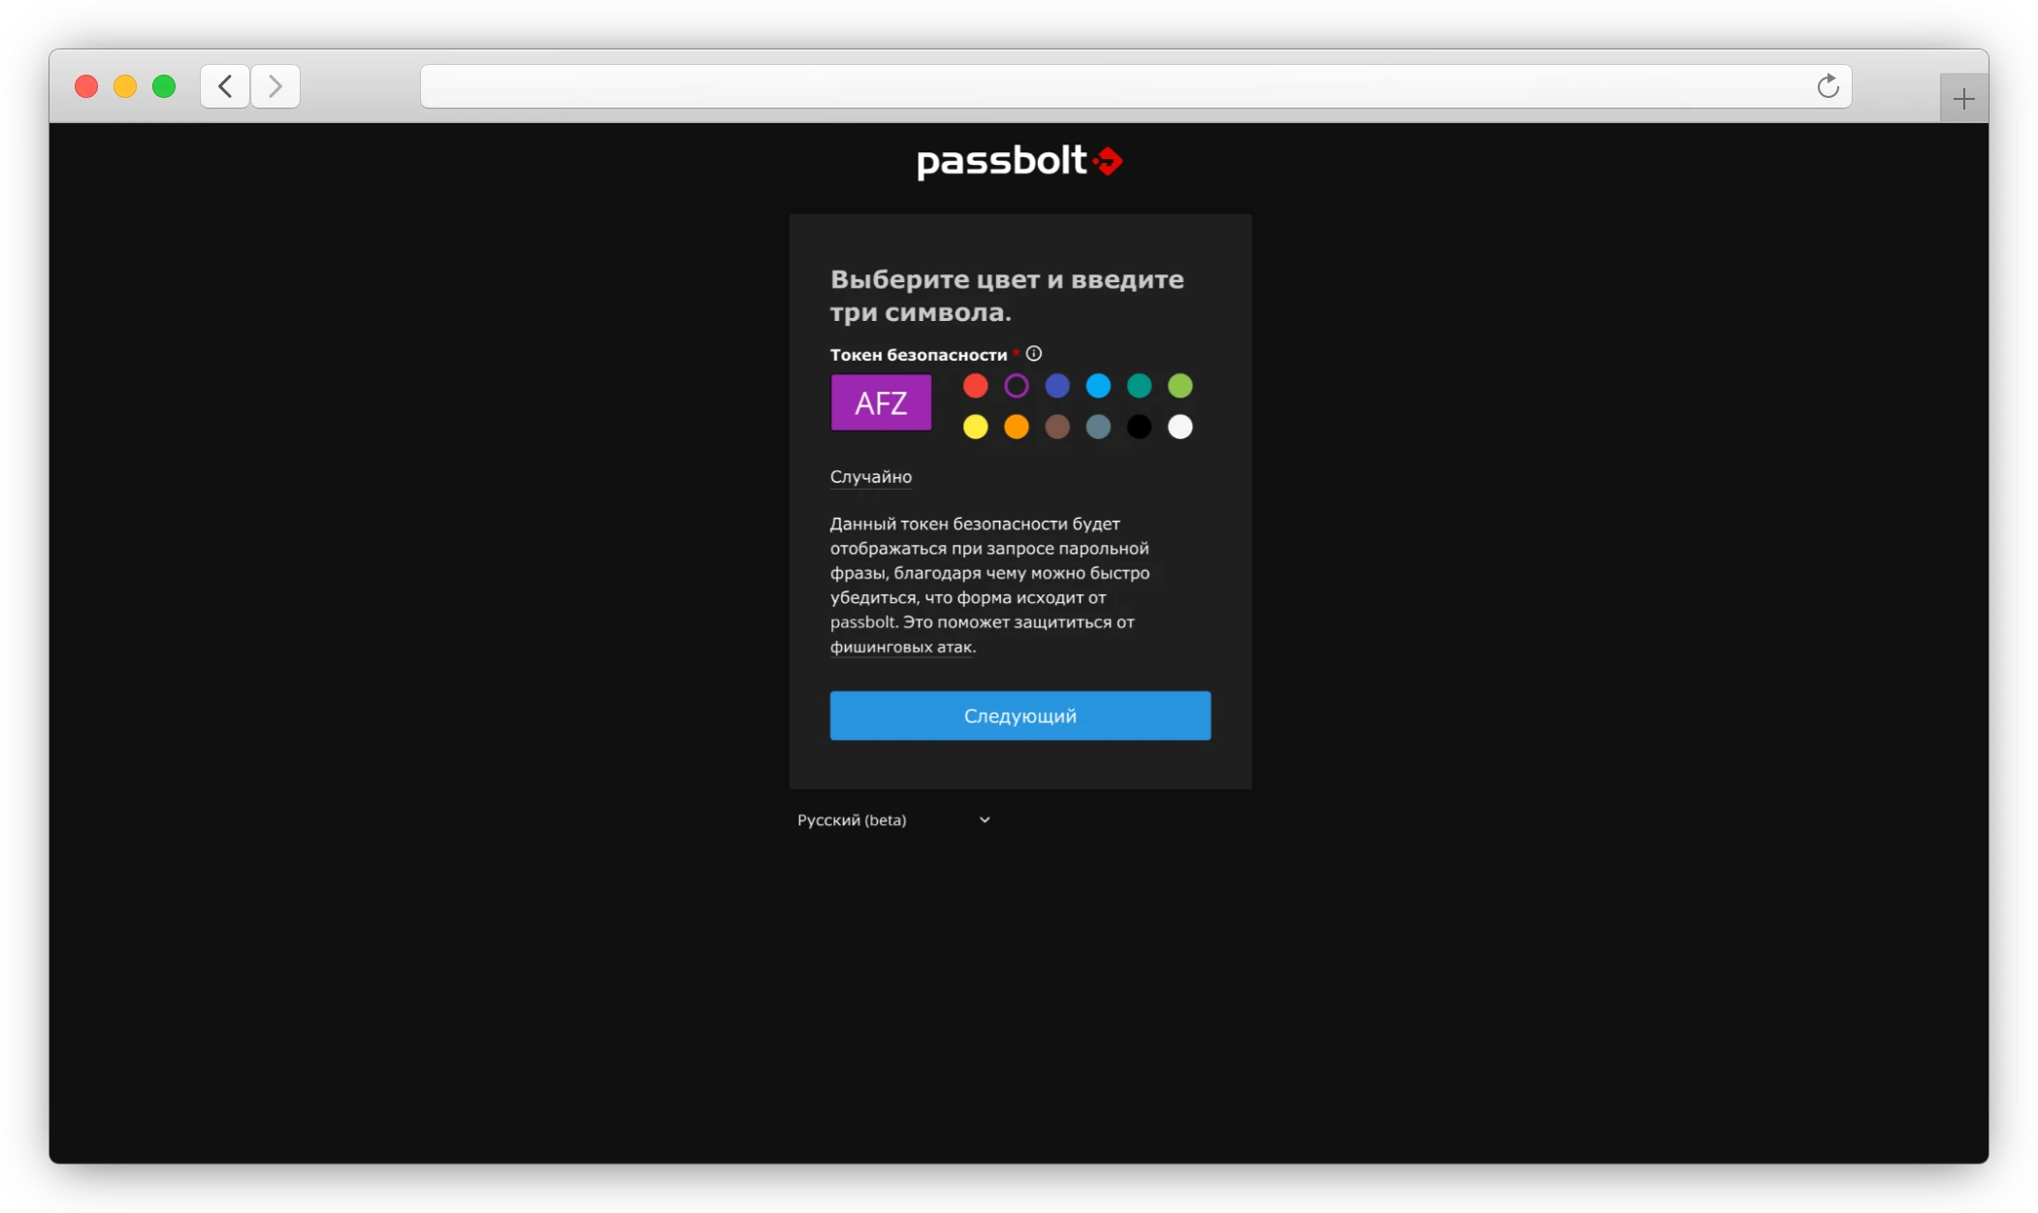The image size is (2038, 1213).
Task: Pick the light green color swatch
Action: pyautogui.click(x=1180, y=386)
